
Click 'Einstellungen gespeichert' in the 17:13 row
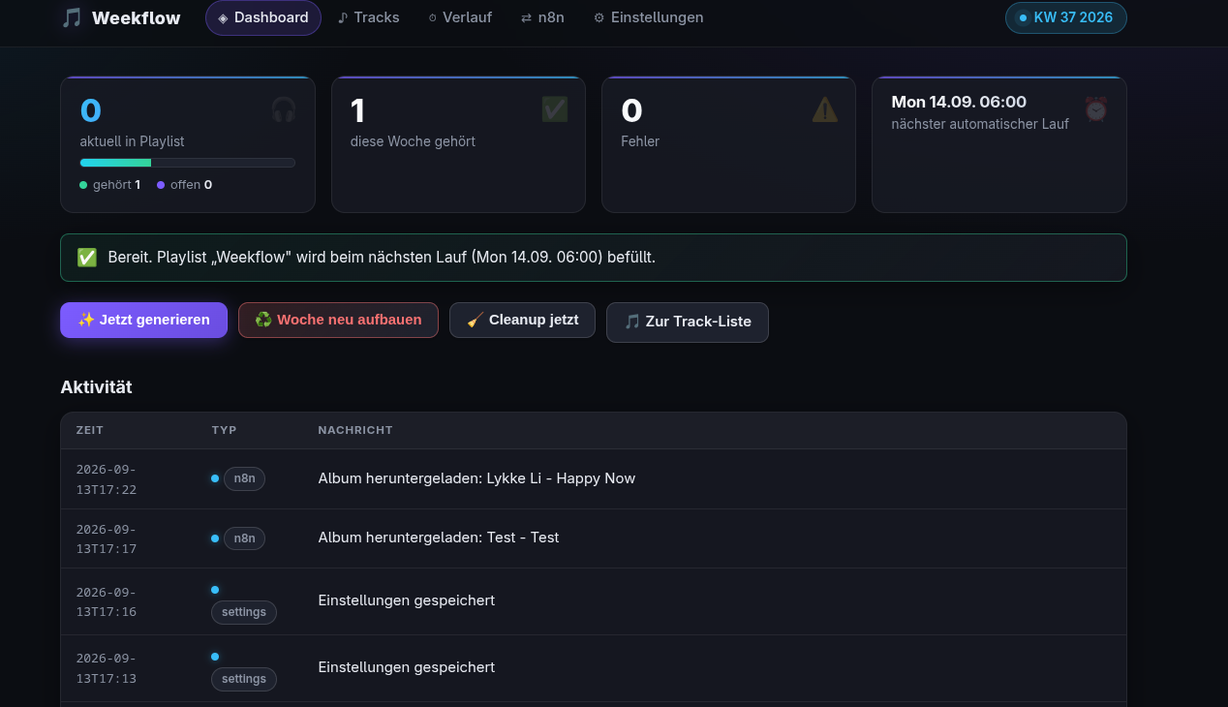[407, 667]
